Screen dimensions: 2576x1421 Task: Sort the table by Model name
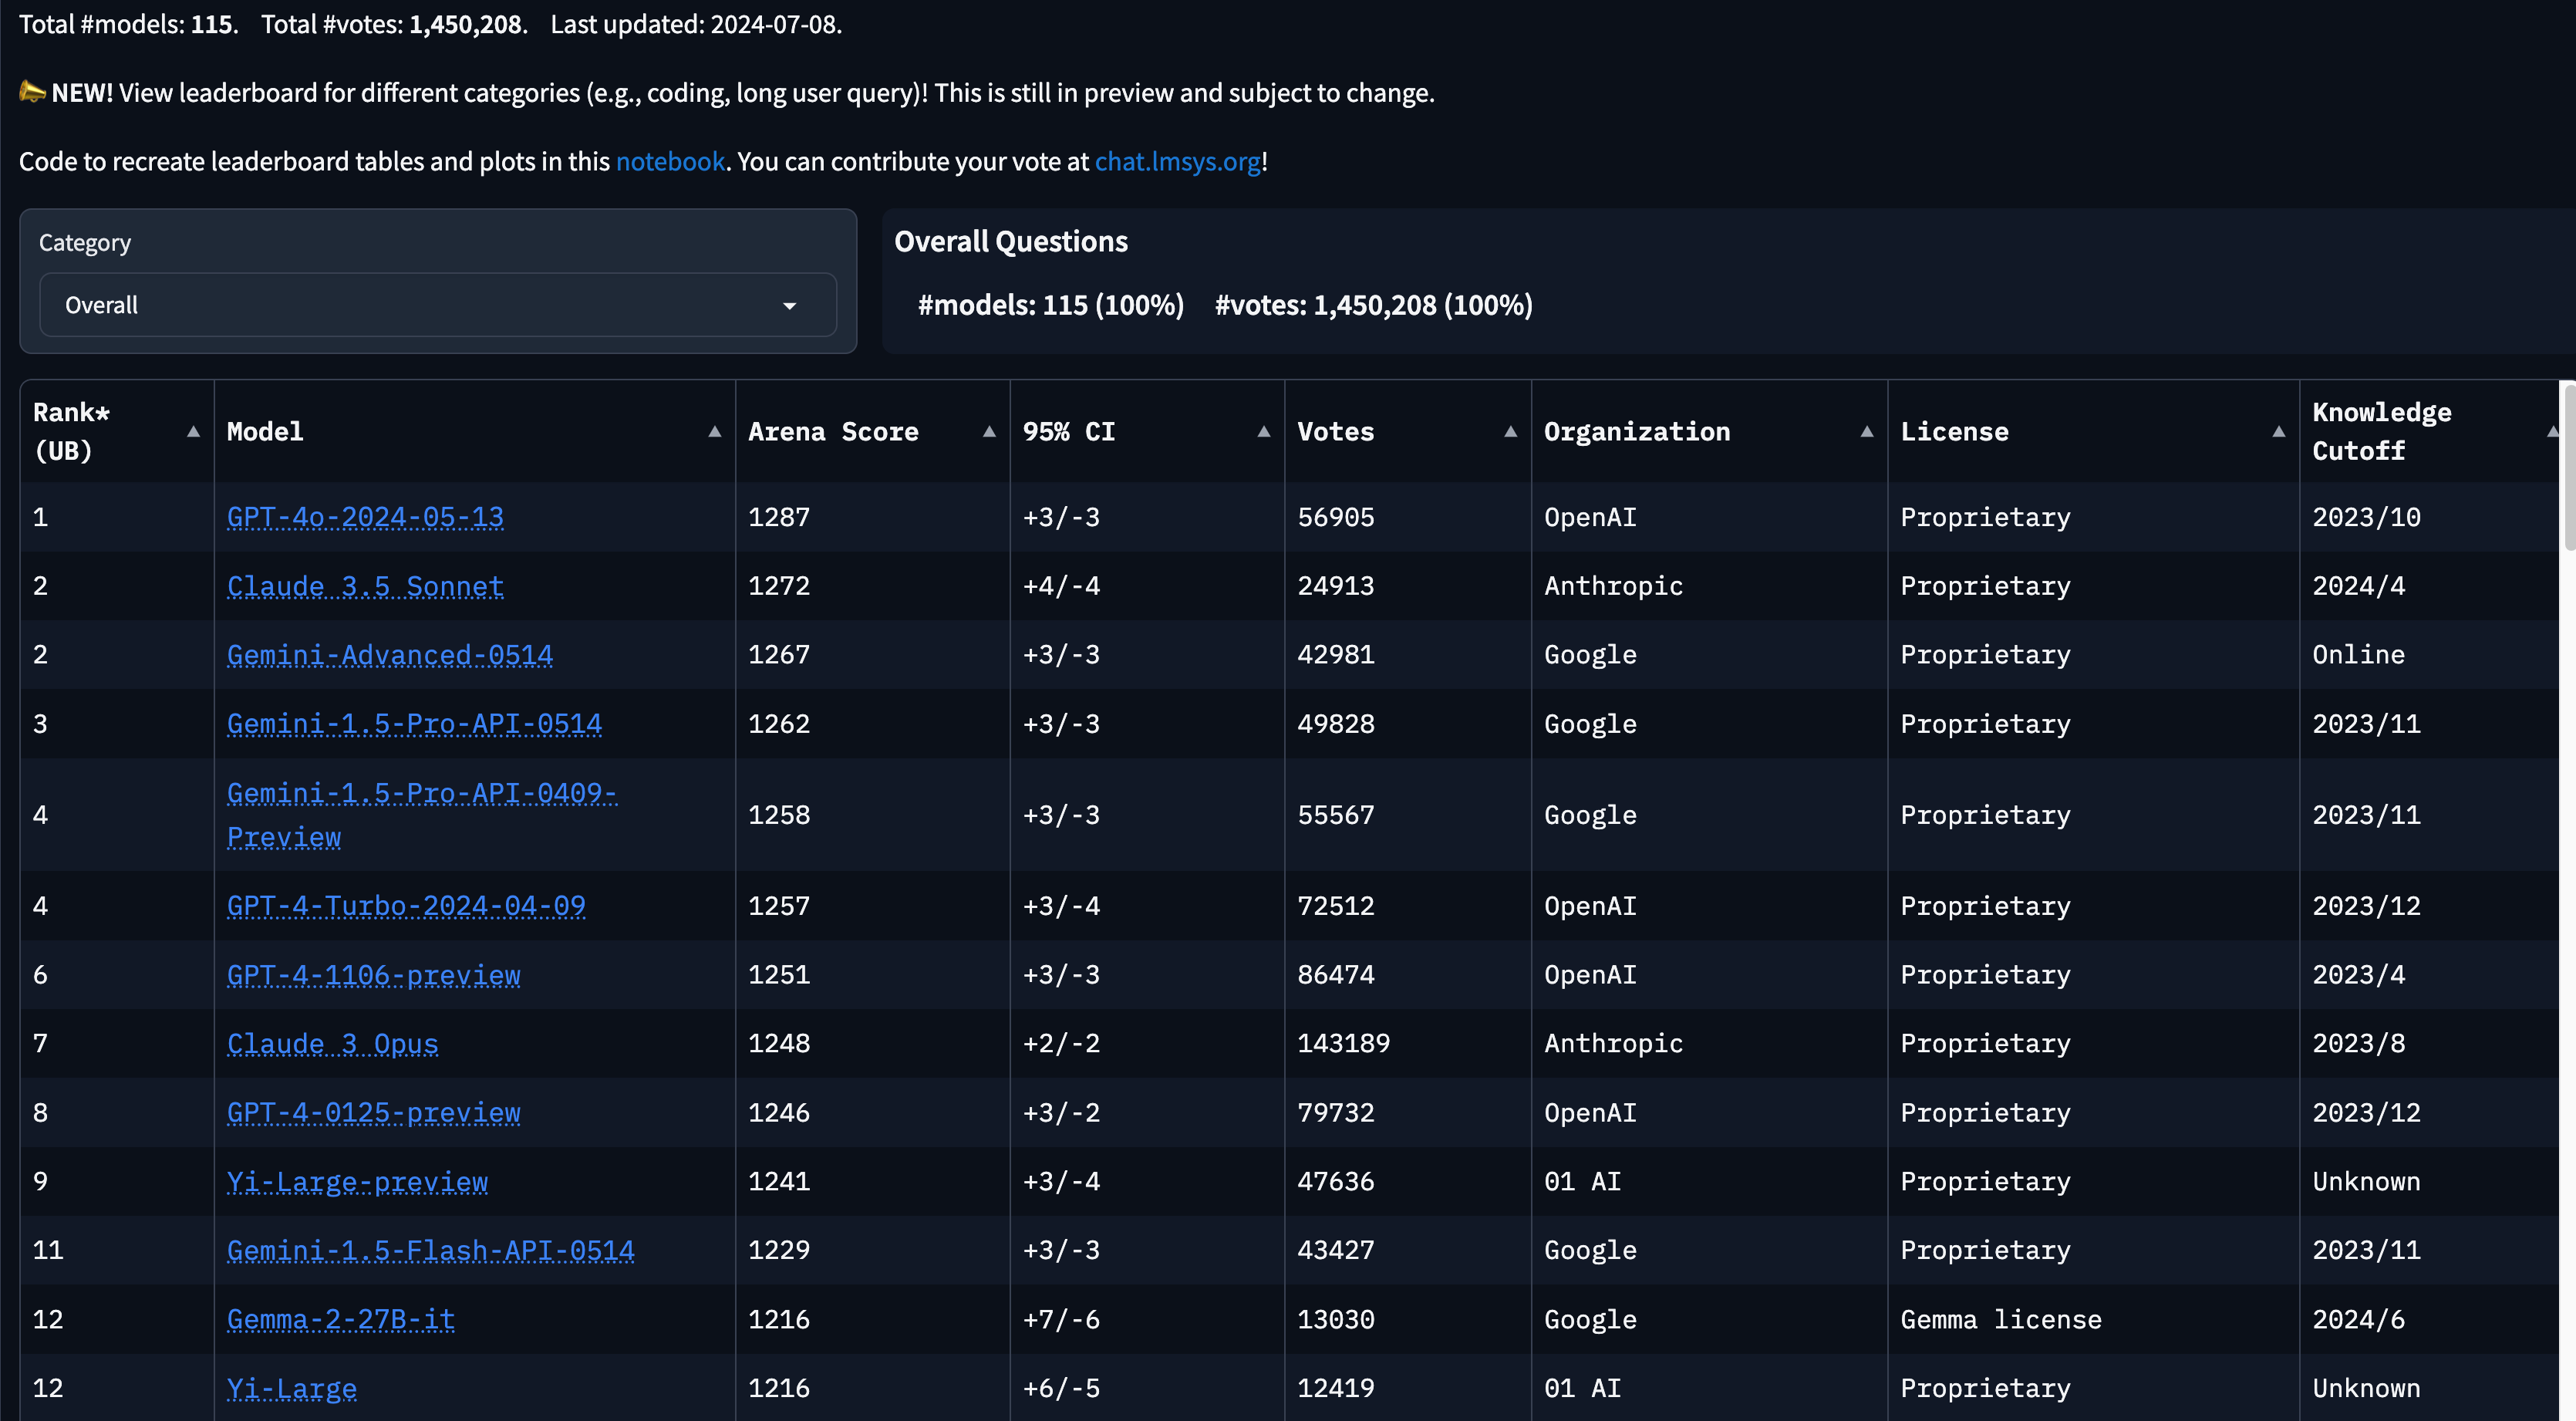714,431
